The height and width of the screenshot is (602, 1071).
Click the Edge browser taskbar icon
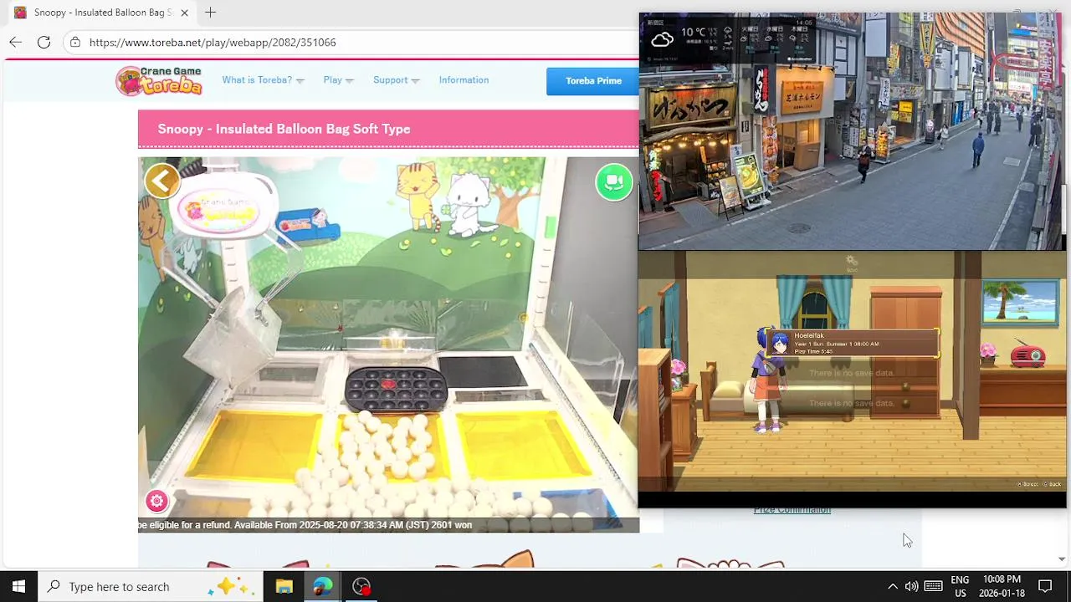click(x=322, y=586)
